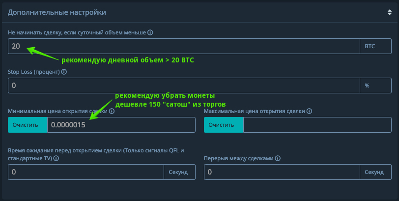
Task: Focus the wait time before deal field
Action: [x=85, y=172]
